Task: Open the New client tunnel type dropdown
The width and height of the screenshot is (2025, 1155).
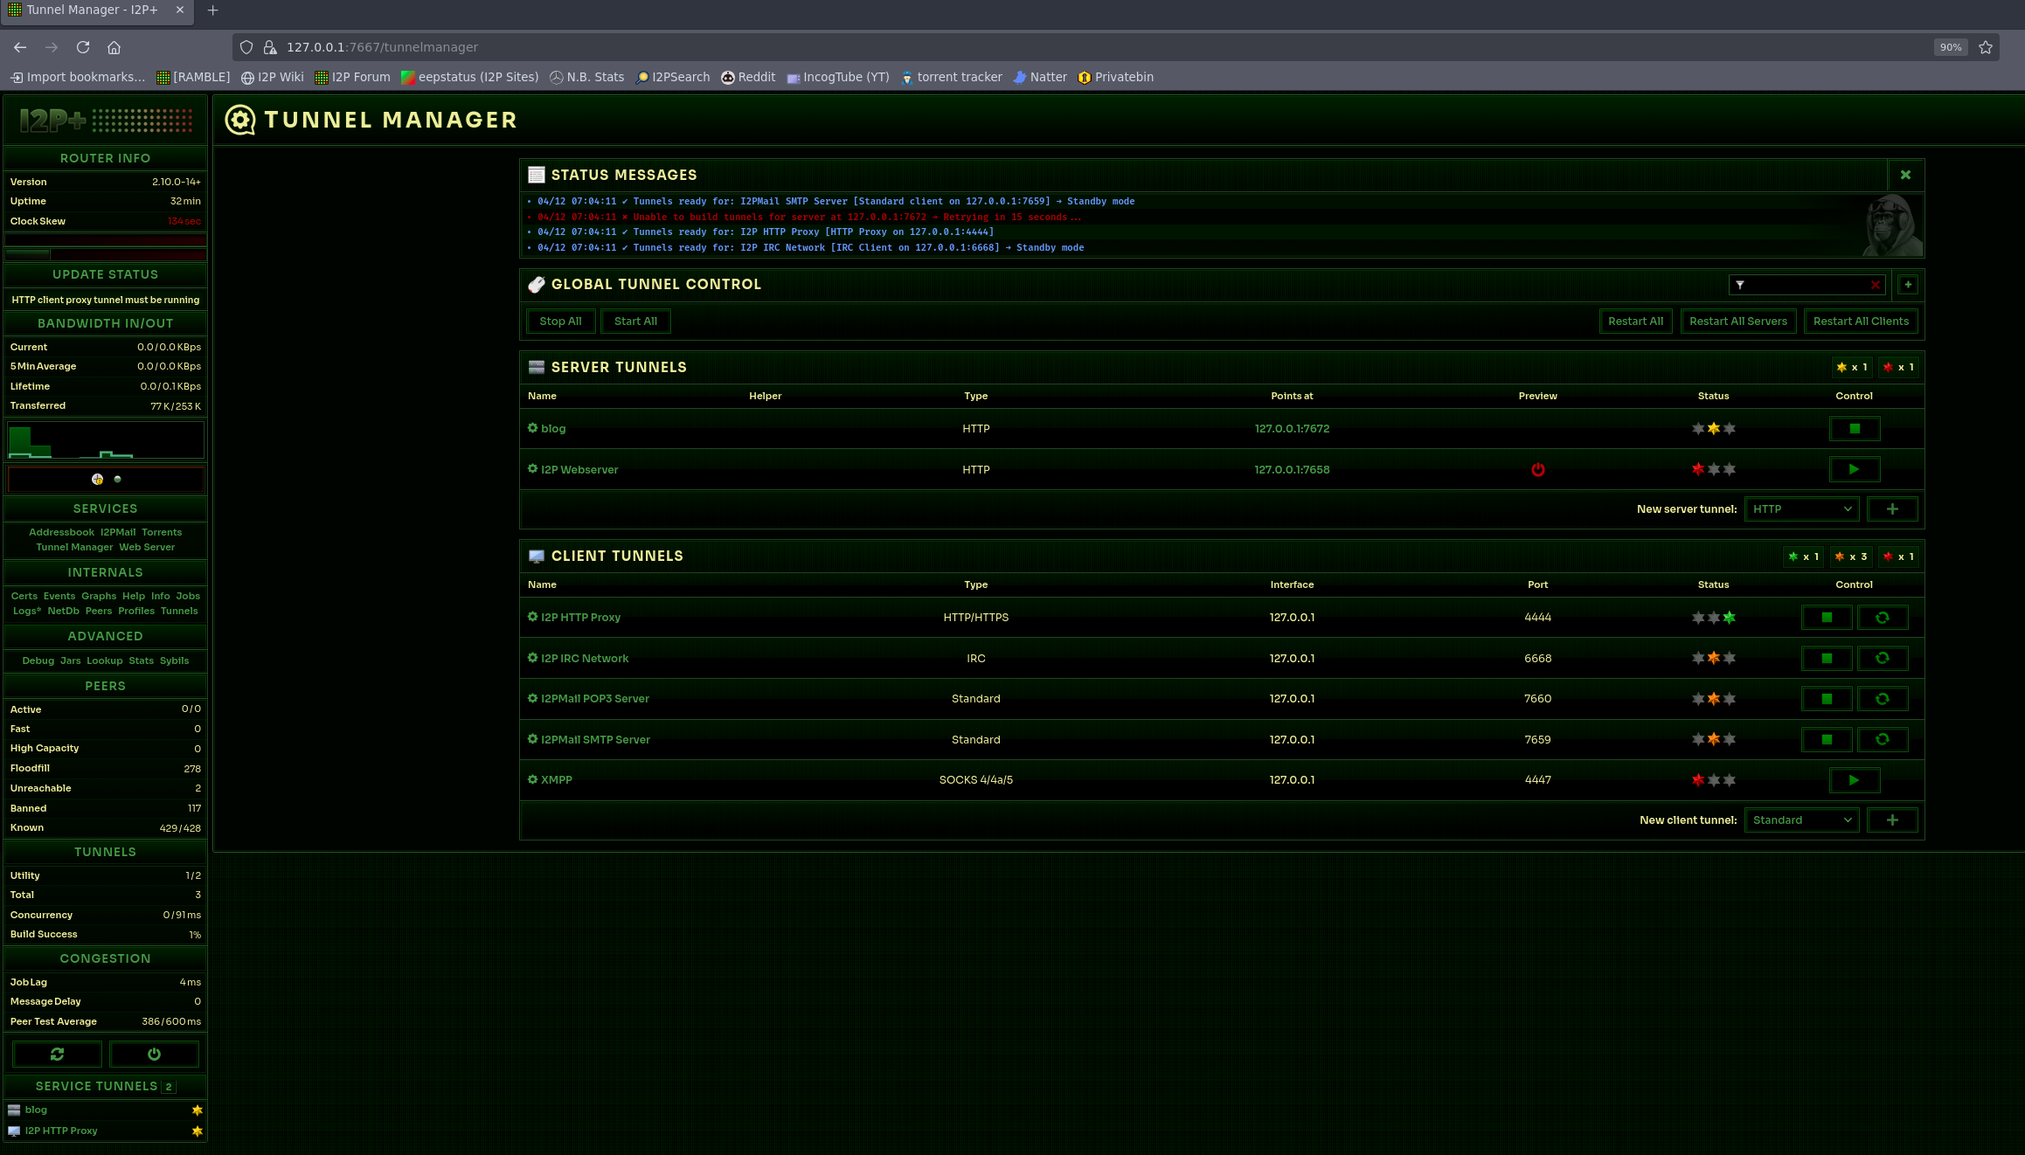Action: 1801,820
